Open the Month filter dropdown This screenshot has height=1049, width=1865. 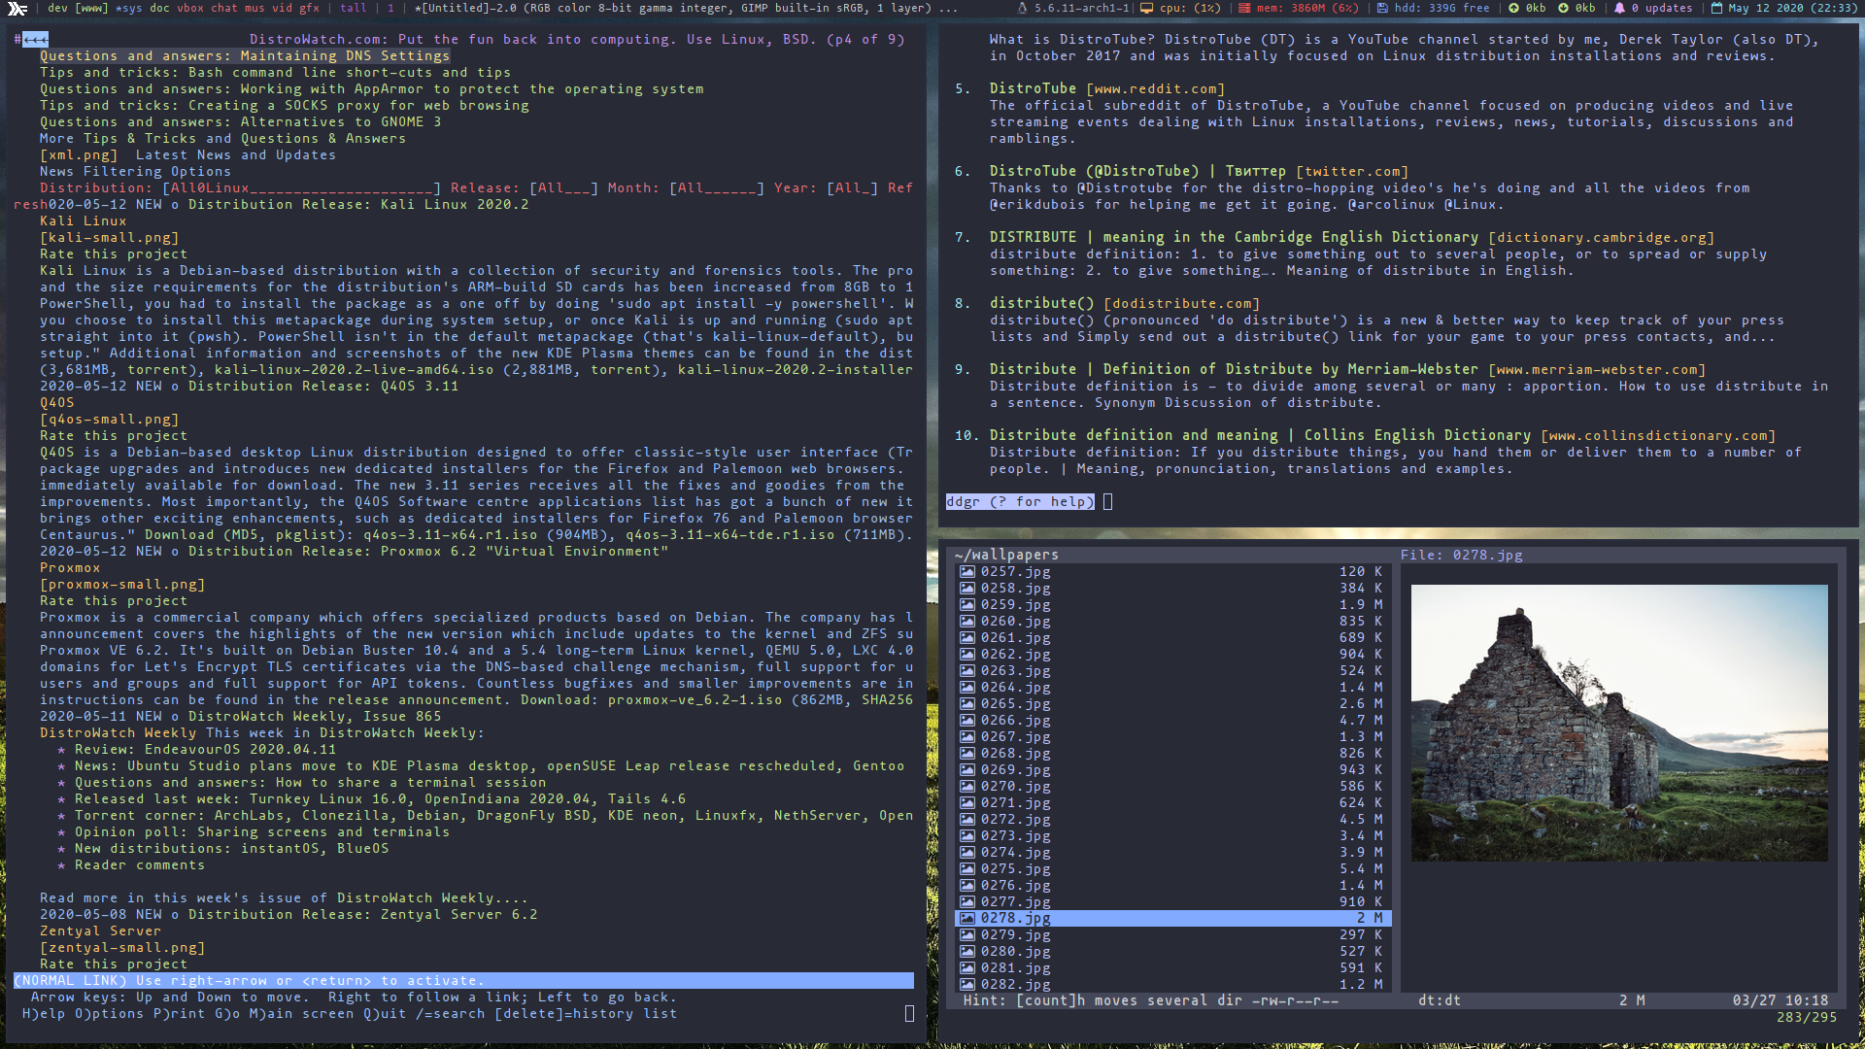(x=716, y=188)
